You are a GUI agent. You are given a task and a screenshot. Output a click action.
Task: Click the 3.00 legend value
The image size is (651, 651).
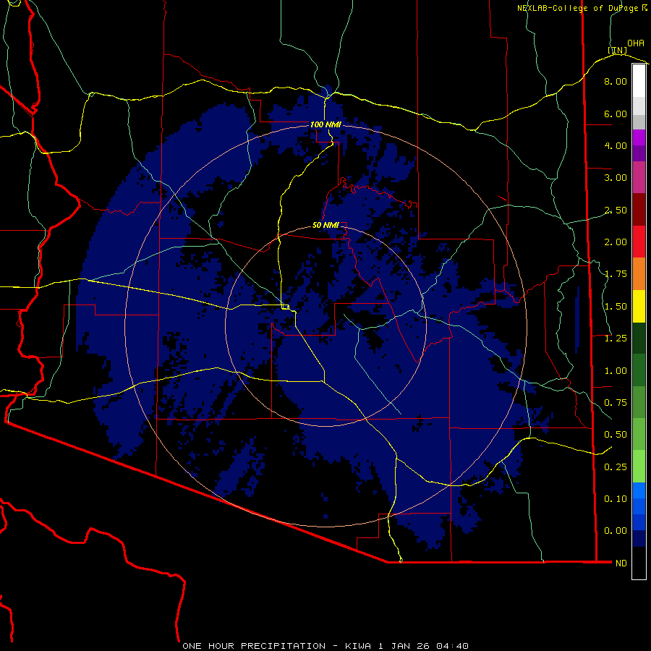(x=616, y=178)
